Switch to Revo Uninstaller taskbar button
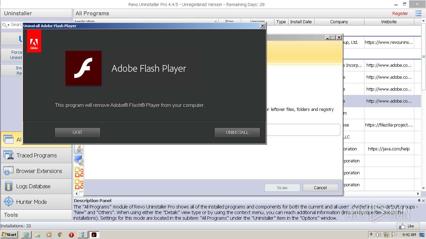This screenshot has height=239, width=426. (x=83, y=235)
